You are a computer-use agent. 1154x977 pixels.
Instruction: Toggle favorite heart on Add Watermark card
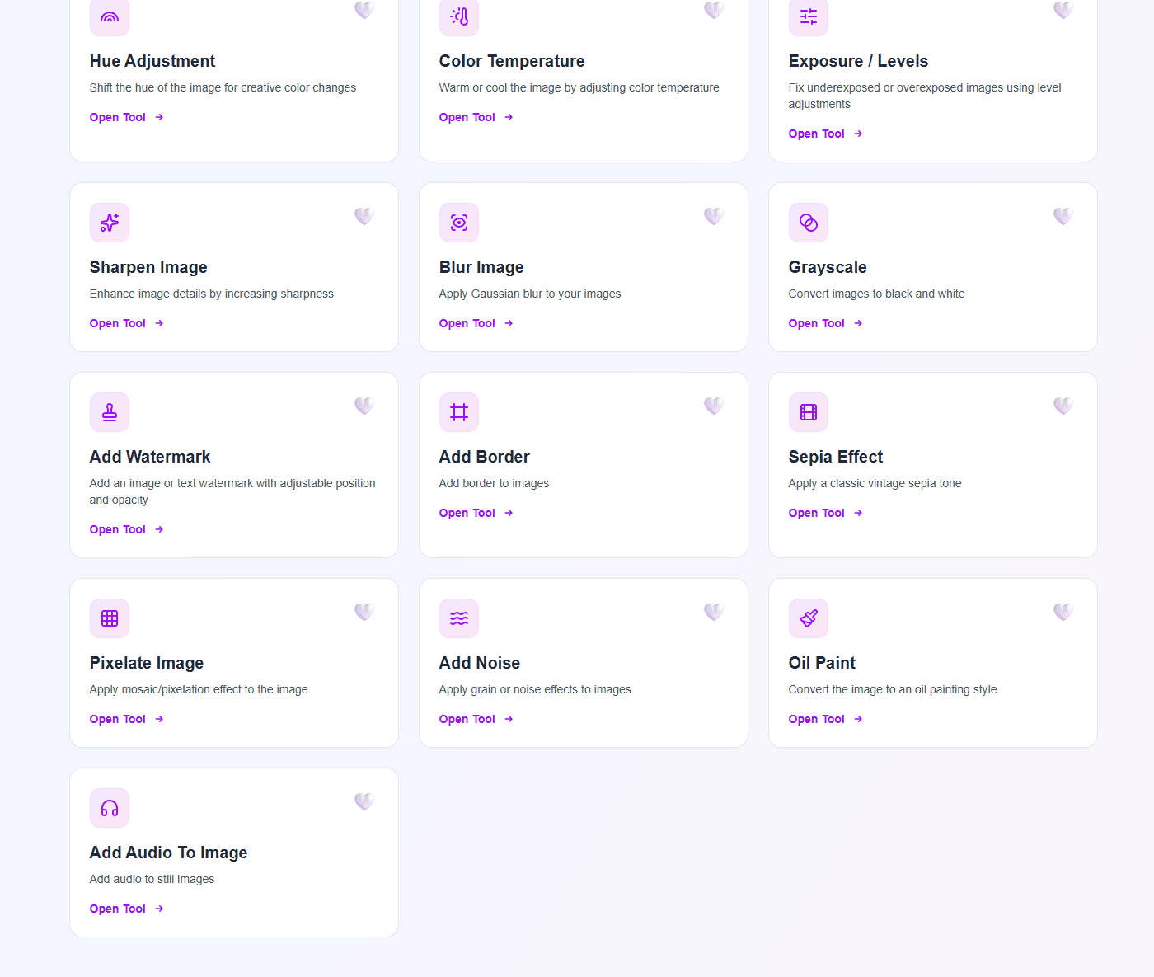point(364,406)
